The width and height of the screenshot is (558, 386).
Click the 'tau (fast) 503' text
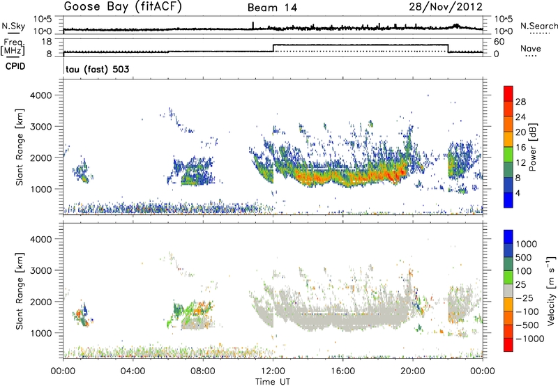coord(98,69)
